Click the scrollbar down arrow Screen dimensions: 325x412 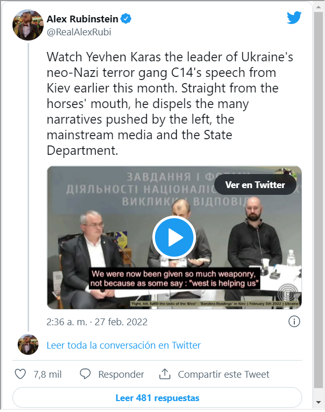[318, 402]
